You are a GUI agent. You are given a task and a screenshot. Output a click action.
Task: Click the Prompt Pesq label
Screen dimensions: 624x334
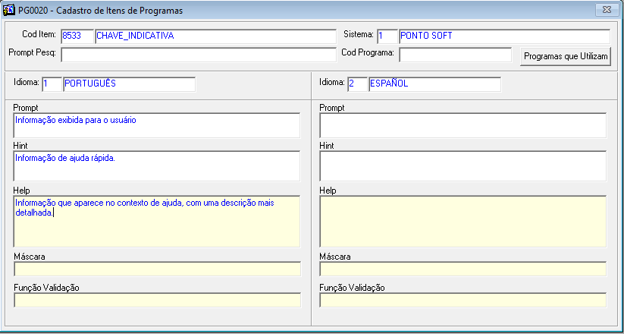(33, 52)
